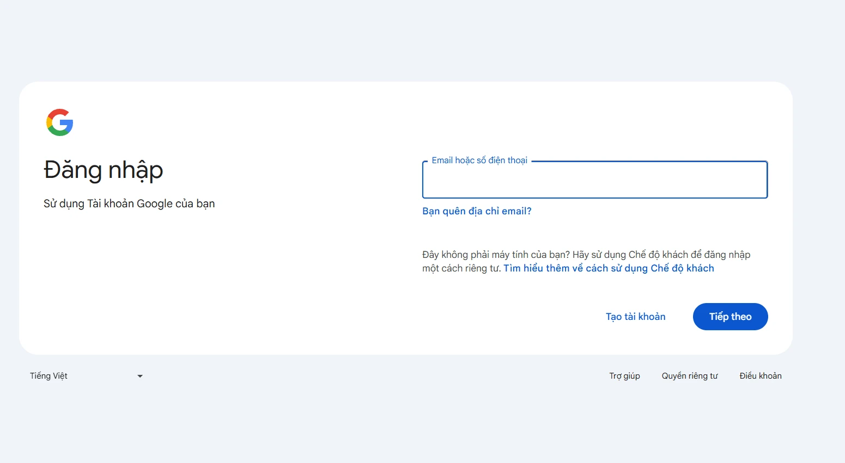Screen dimensions: 845x463
Task: Focus the Email hoặc số điện thoại field
Action: coord(595,180)
